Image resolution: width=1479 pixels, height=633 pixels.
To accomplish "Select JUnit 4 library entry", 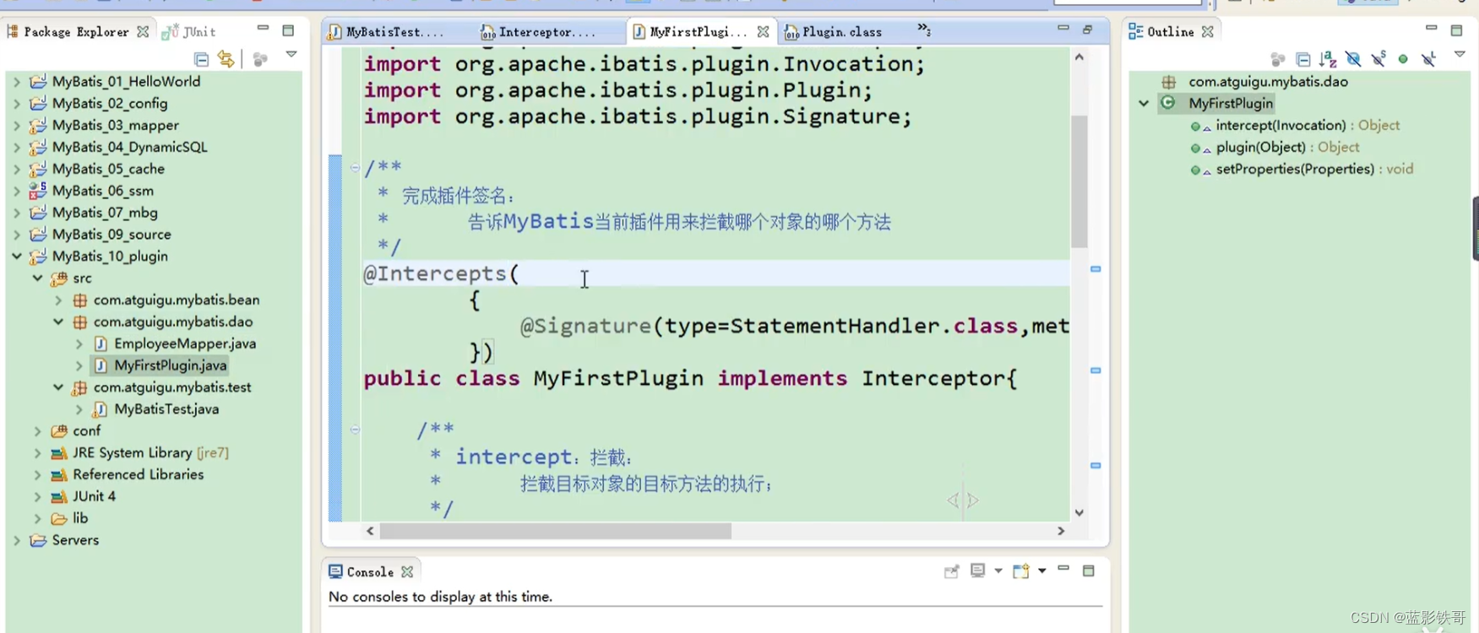I will click(x=94, y=496).
